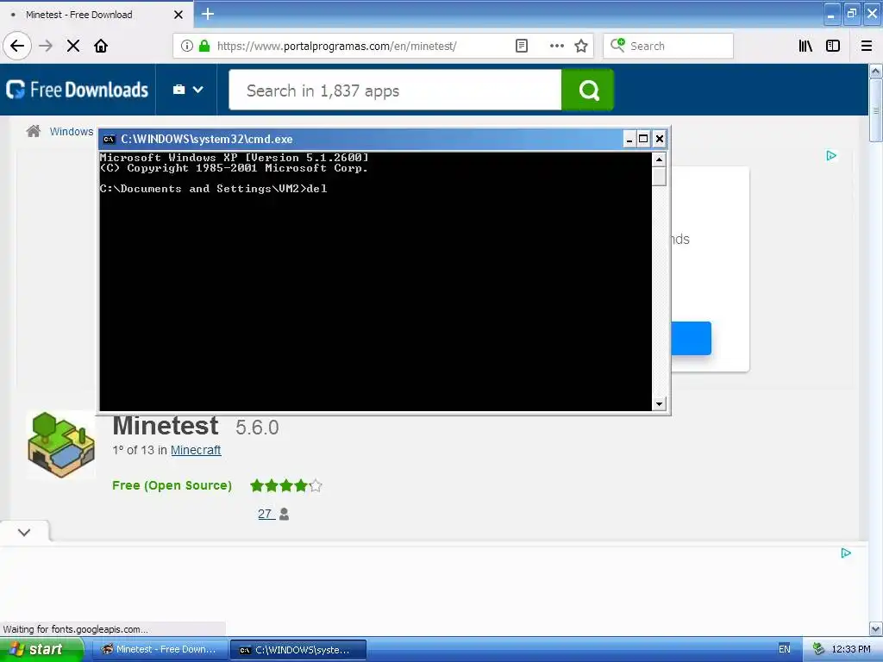This screenshot has height=662, width=883.
Task: Click the system tray network icon
Action: tap(818, 649)
